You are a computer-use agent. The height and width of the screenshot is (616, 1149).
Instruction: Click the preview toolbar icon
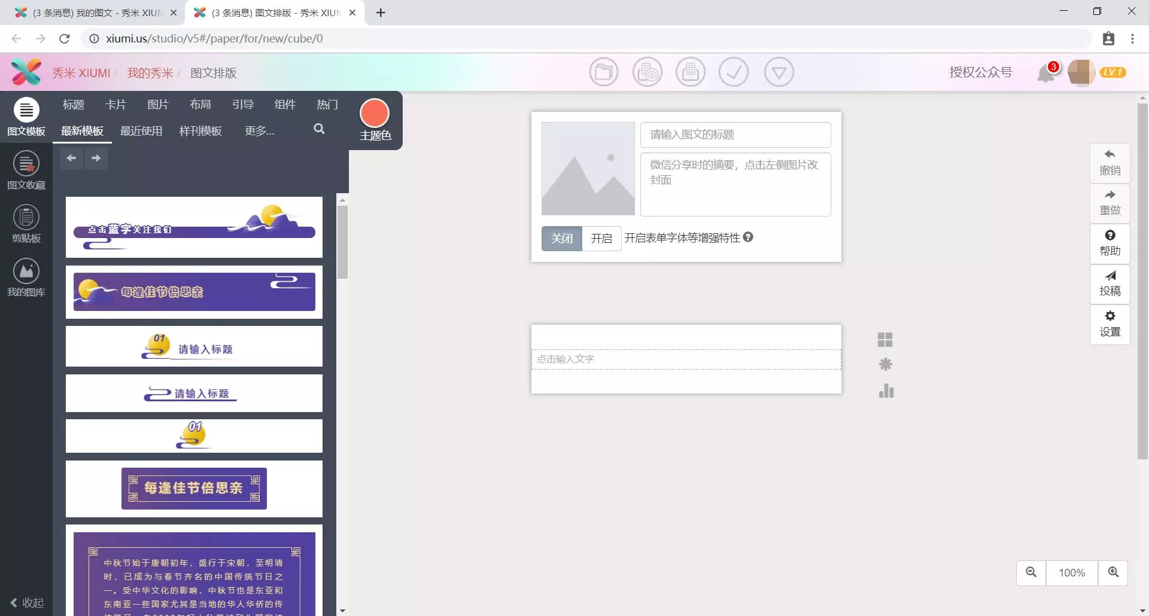click(x=648, y=72)
